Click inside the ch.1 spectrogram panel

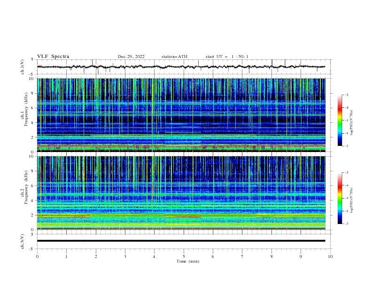tap(181, 115)
